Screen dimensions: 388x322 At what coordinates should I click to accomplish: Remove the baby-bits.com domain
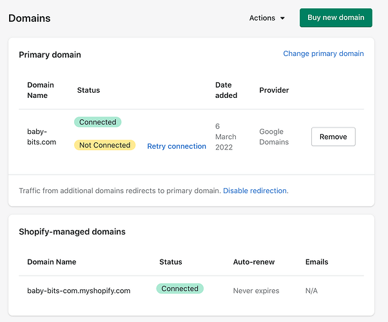click(x=333, y=137)
